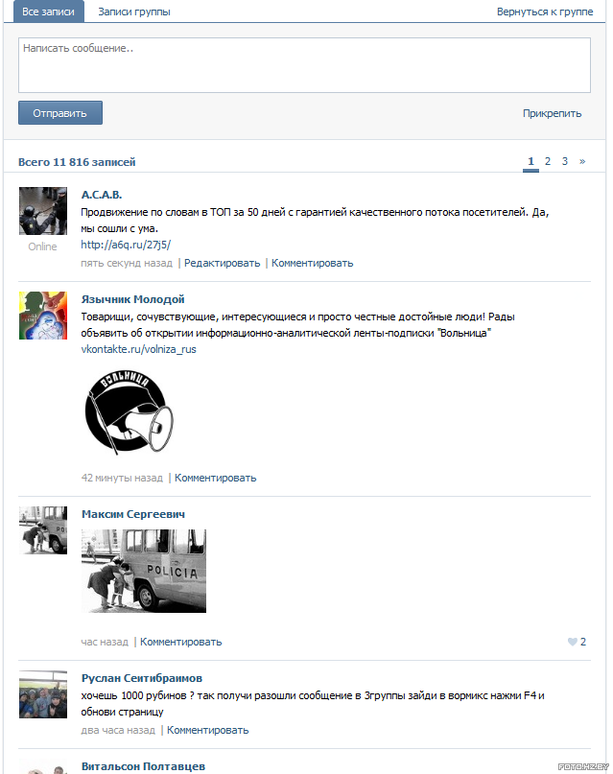The width and height of the screenshot is (613, 774).
Task: Open the a6q.ru/27j5 link
Action: click(126, 245)
